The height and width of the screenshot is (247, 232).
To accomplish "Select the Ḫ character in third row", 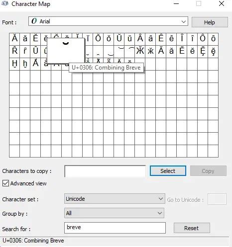I will click(14, 64).
